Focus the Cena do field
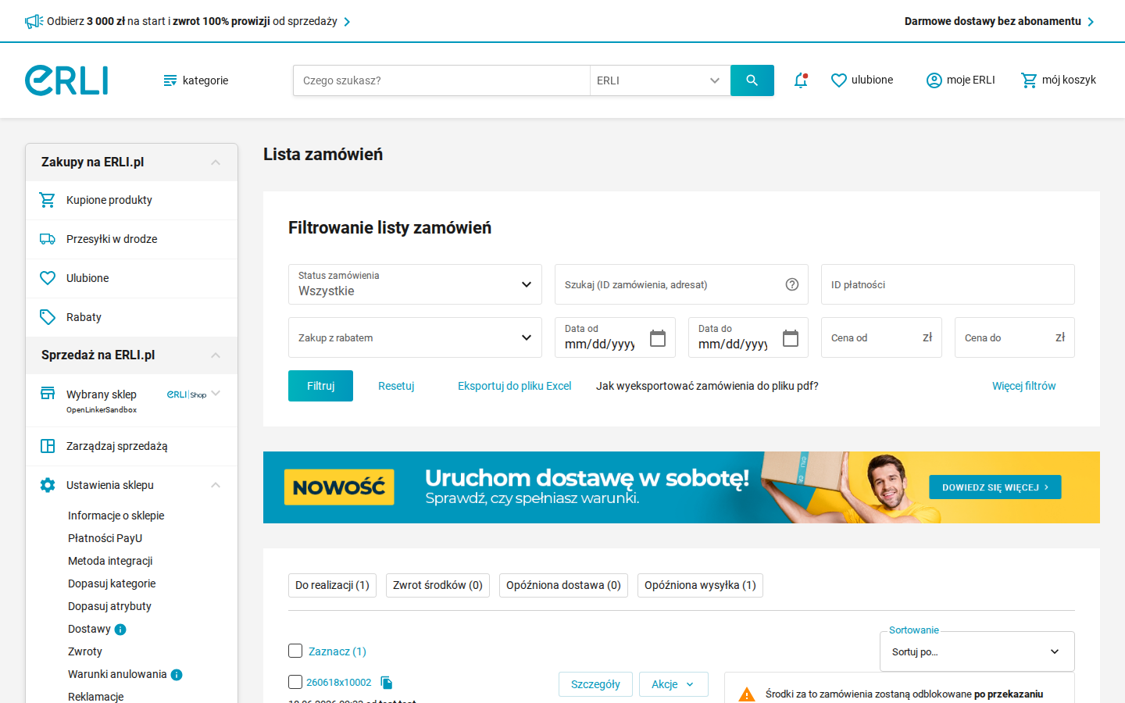The height and width of the screenshot is (703, 1125). [x=1015, y=337]
